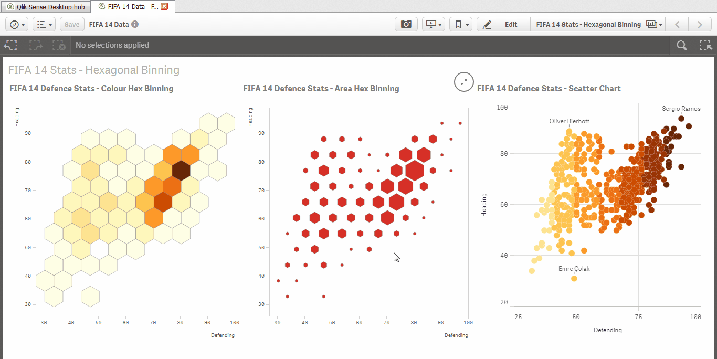717x359 pixels.
Task: Open the selections tool icon
Action: pos(705,45)
